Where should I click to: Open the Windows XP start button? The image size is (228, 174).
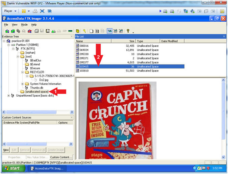13,168
